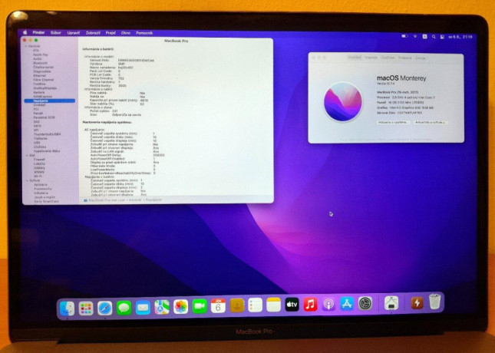Click the Aktualizácia softvéru button
This screenshot has height=353, width=495.
[x=431, y=122]
